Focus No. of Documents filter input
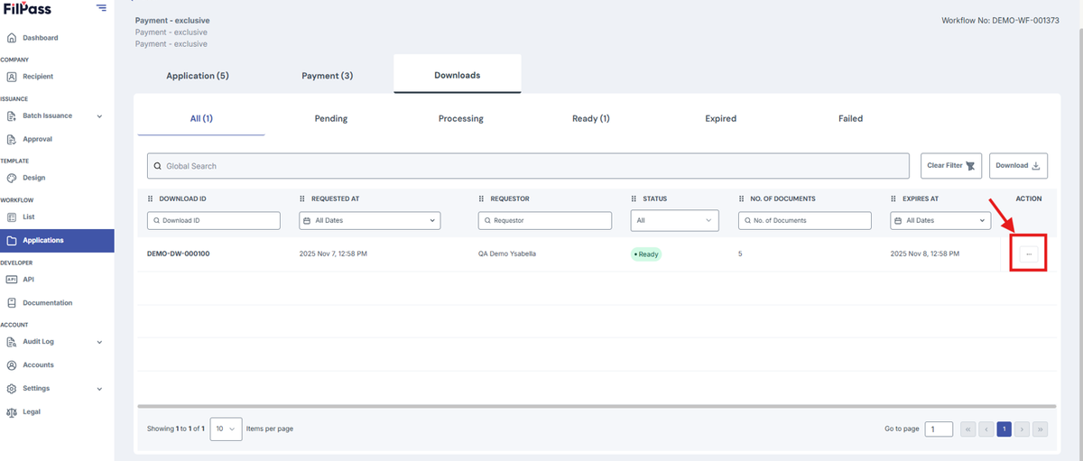Screen dimensions: 1083x461 [805, 220]
